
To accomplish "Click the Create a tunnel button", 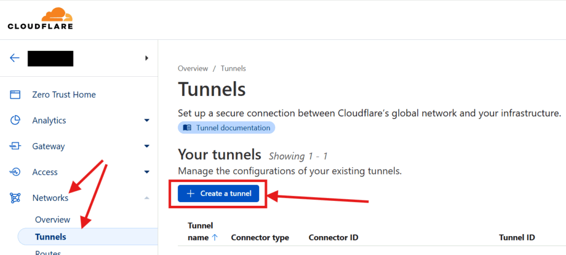I will [218, 194].
